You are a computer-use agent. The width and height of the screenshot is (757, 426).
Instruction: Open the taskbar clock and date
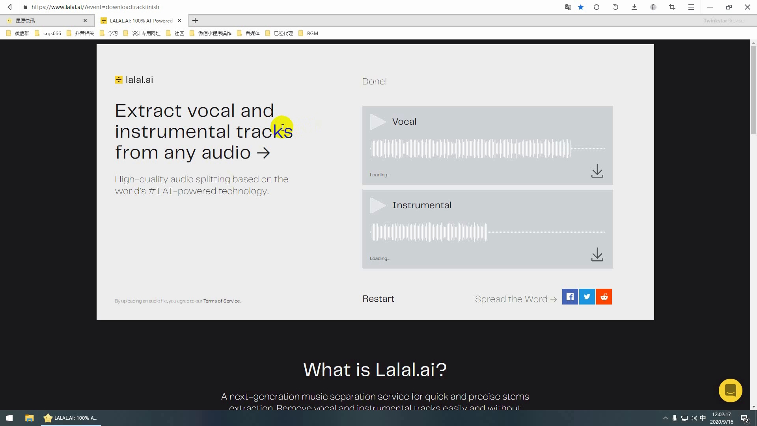(x=722, y=418)
